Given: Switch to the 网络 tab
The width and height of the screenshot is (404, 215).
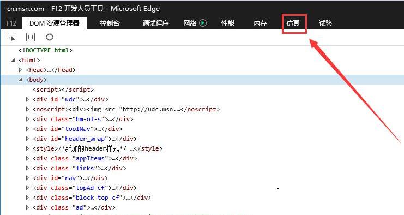Looking at the screenshot, I should 190,23.
